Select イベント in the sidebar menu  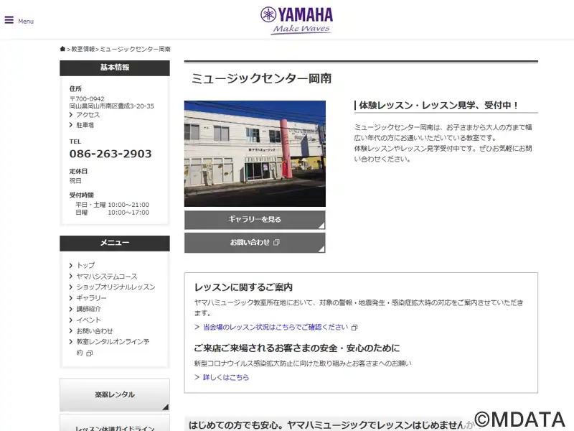tap(88, 320)
